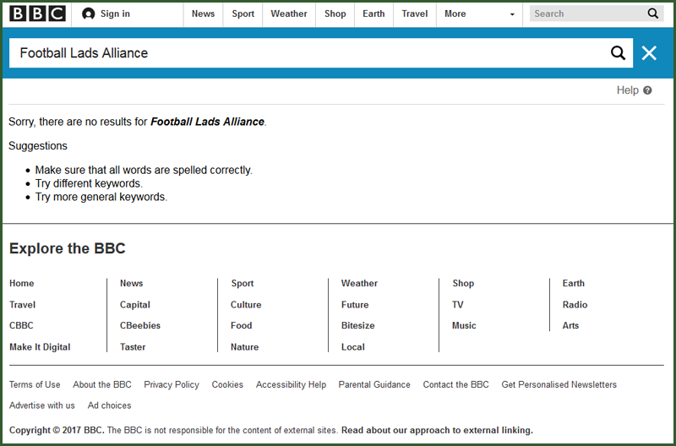Click the Help link text
The width and height of the screenshot is (676, 446).
click(627, 90)
